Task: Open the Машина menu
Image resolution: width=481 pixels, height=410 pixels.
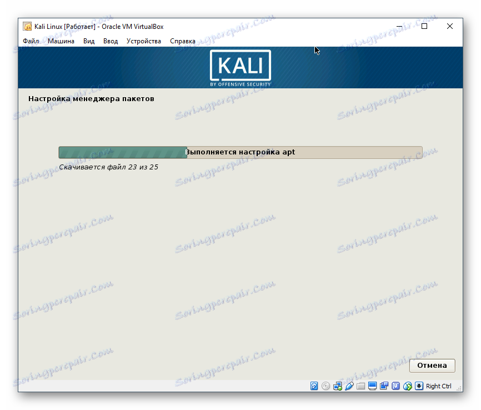Action: click(61, 41)
